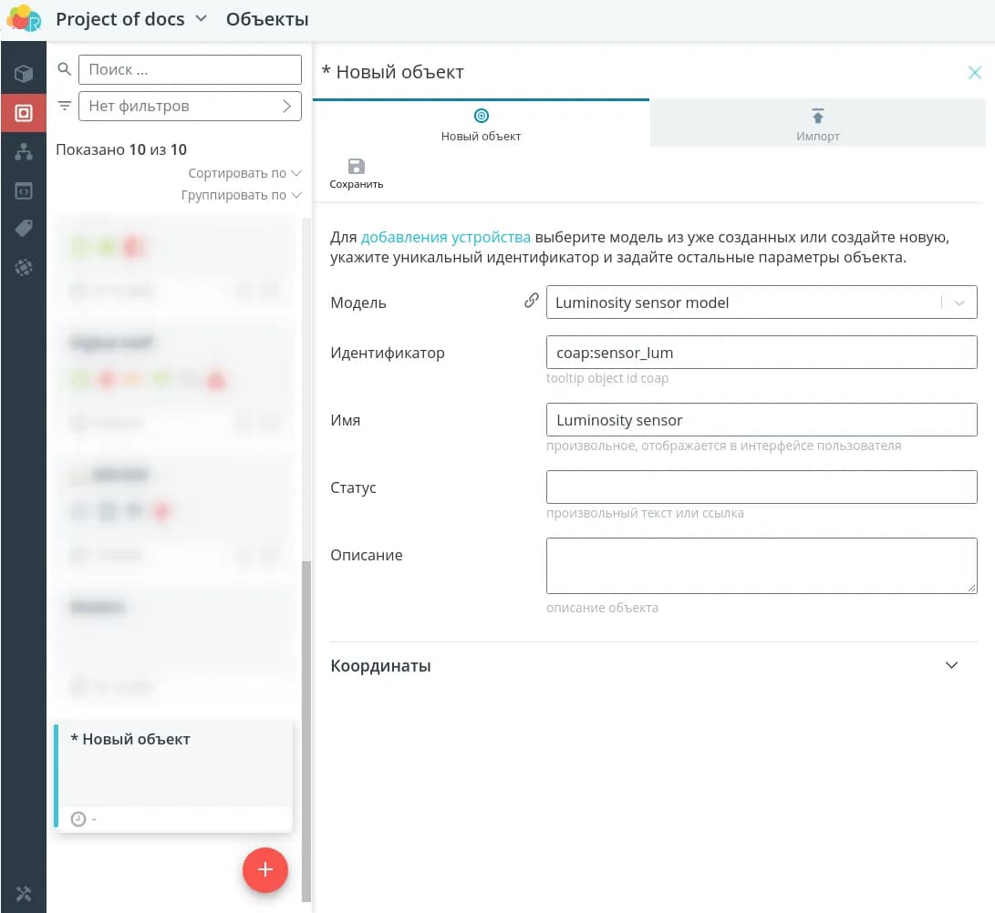The width and height of the screenshot is (995, 913).
Task: Open the Сортировать по dropdown
Action: (244, 173)
